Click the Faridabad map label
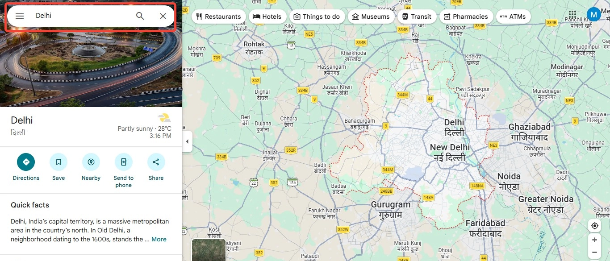 485,228
